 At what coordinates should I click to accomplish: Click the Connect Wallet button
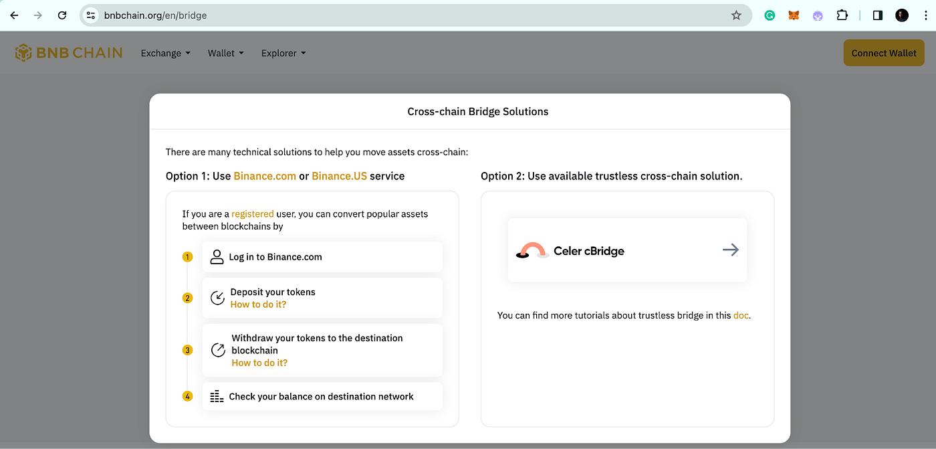(x=884, y=53)
